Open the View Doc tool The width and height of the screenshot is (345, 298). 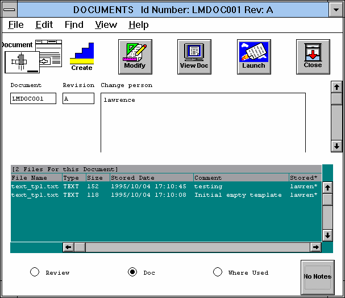194,57
